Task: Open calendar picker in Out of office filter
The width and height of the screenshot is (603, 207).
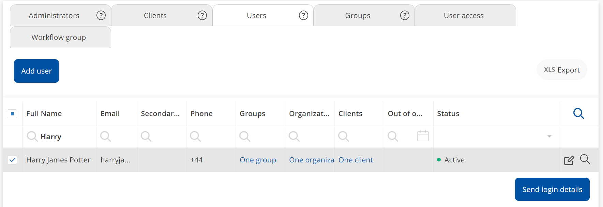Action: (x=423, y=136)
